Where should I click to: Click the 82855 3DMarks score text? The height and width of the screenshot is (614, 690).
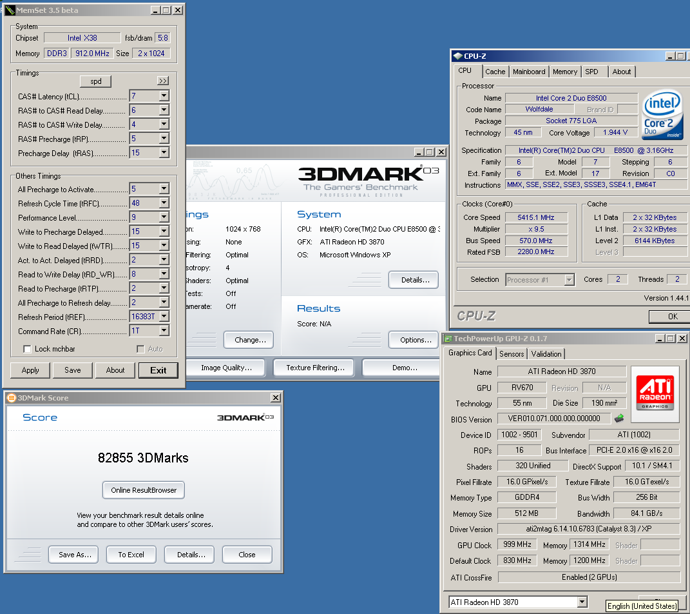coord(143,458)
